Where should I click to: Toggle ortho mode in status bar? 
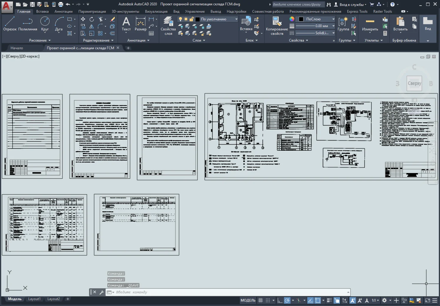[280, 300]
